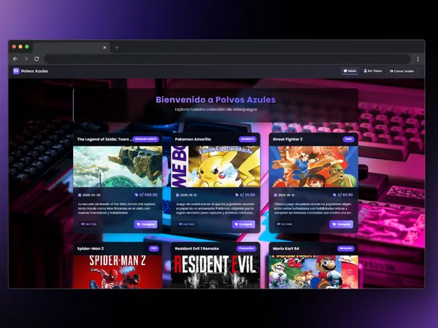Click the SNES badge on Street Fighter 2

348,139
